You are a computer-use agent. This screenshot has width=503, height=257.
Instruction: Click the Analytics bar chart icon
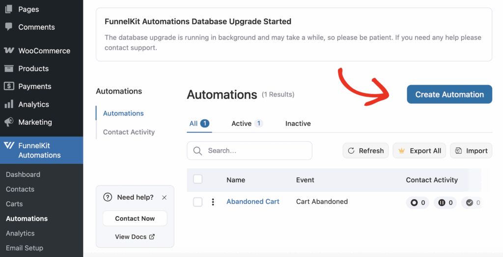click(x=9, y=104)
